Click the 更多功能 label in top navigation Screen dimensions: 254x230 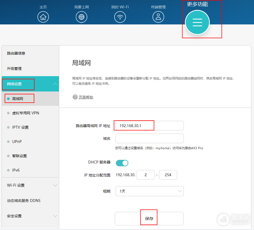click(x=197, y=4)
